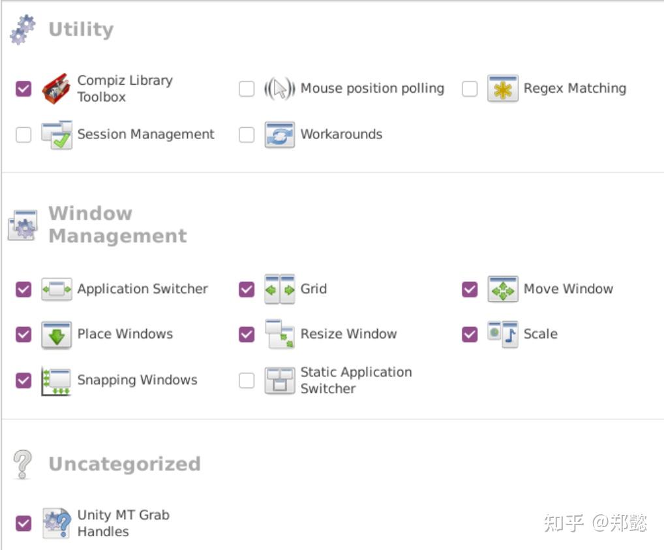This screenshot has width=664, height=550.
Task: Uncheck the Snapping Windows checkbox
Action: (23, 380)
